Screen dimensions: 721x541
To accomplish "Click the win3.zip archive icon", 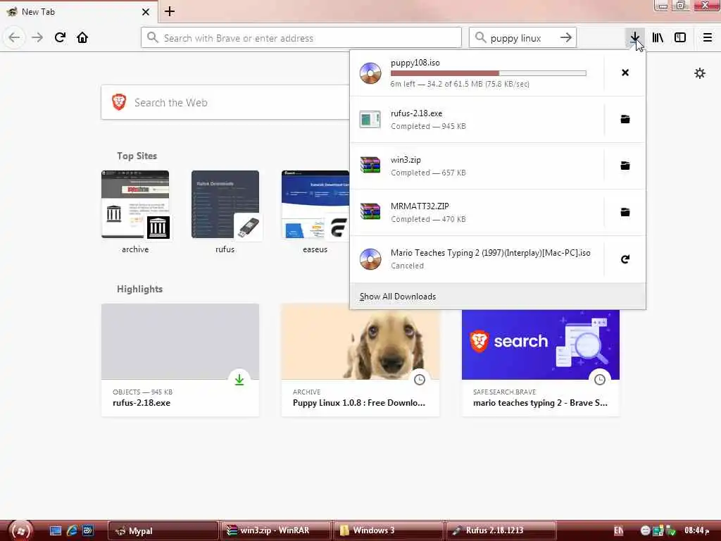I will (370, 165).
